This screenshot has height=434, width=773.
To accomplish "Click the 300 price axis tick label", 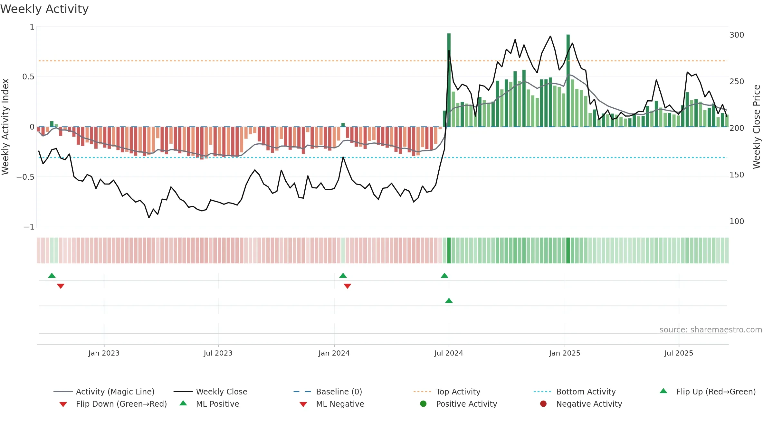I will 737,35.
